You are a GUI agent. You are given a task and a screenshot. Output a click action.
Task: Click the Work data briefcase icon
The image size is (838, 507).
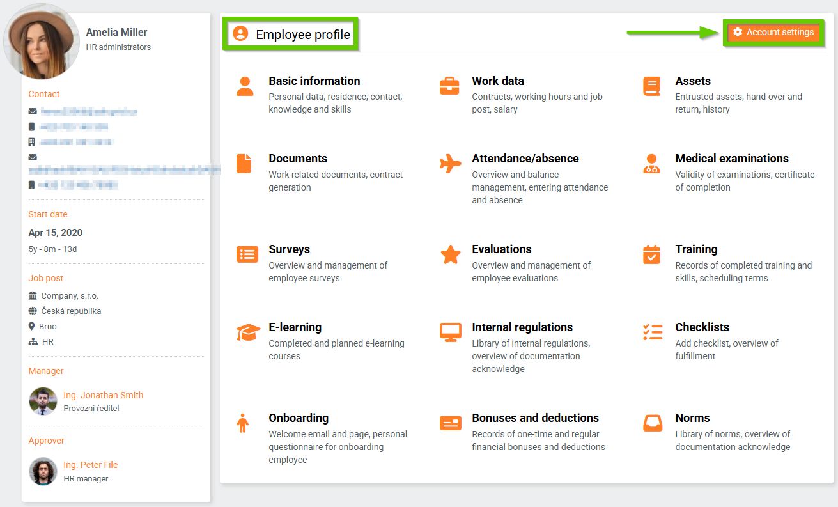click(x=449, y=86)
